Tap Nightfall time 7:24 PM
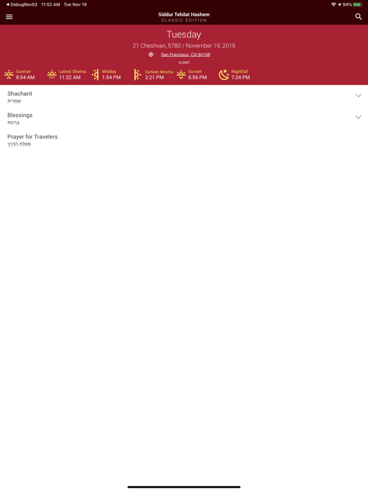This screenshot has height=491, width=368. (241, 77)
